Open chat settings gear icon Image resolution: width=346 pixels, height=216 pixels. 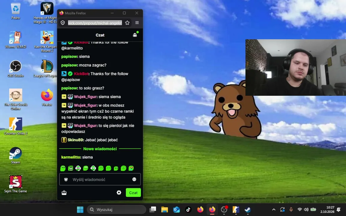click(x=119, y=192)
